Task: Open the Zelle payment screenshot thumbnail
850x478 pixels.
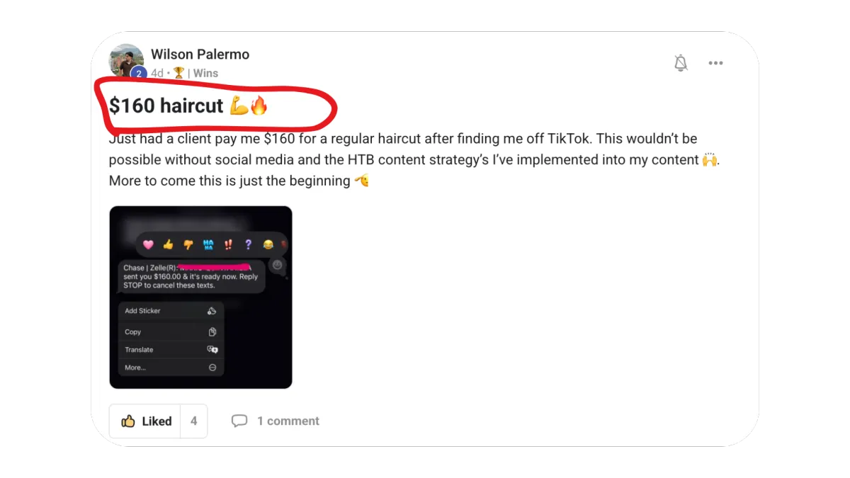Action: point(201,297)
